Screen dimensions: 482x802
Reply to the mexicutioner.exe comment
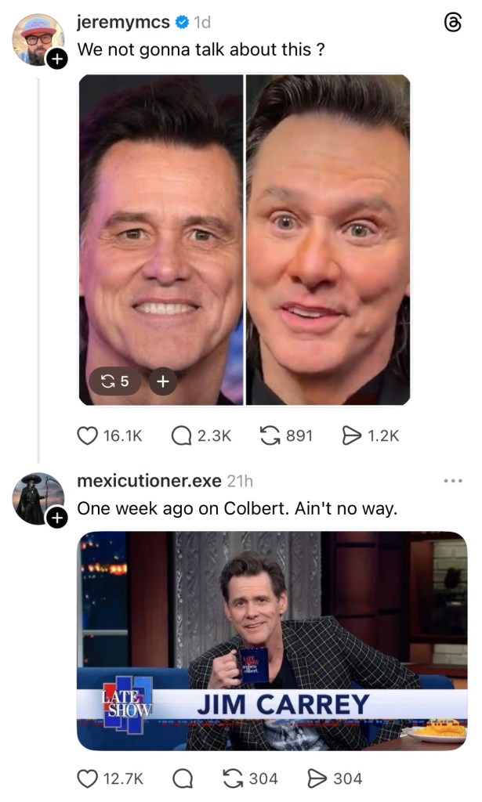coord(182,778)
